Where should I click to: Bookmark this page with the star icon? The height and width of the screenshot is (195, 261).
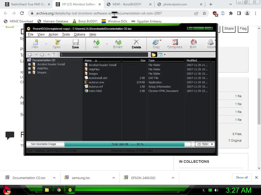[x=204, y=13]
